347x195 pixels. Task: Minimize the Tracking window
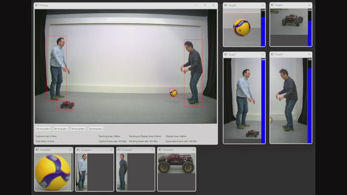pos(196,5)
